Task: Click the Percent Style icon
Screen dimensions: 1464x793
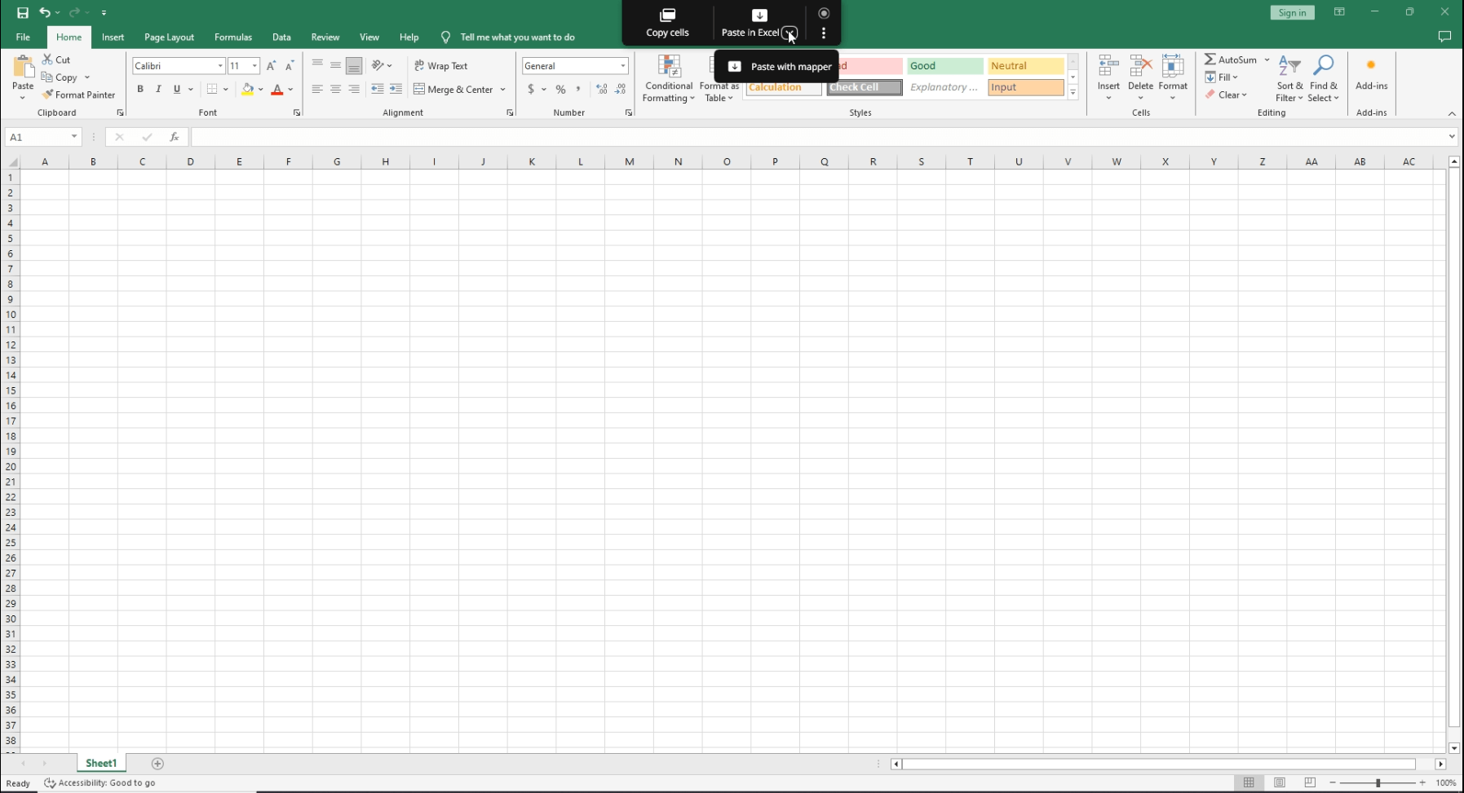Action: [x=560, y=90]
